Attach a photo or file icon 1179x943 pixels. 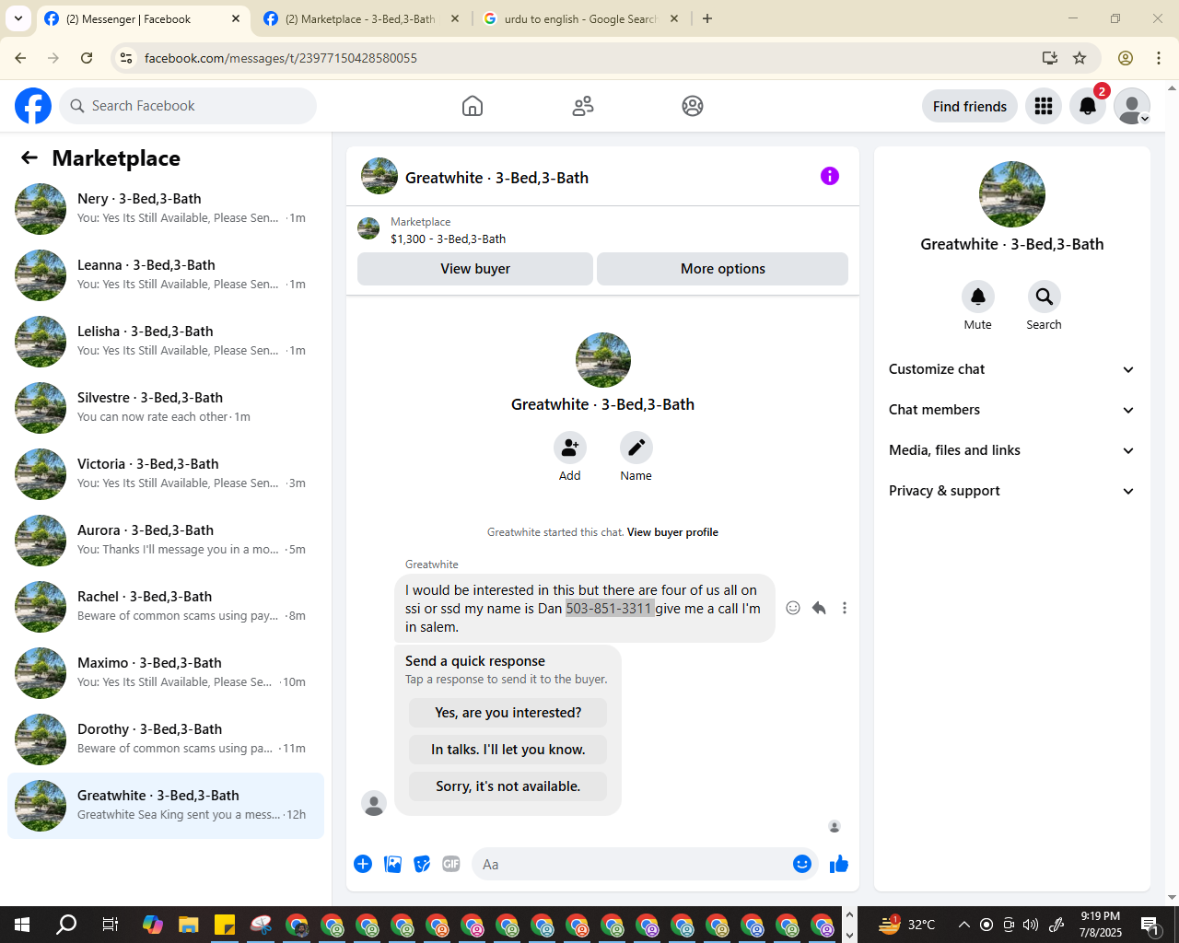point(392,864)
